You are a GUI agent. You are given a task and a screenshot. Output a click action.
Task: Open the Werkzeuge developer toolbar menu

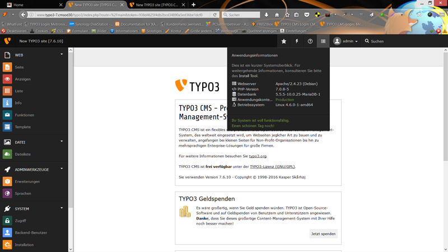(x=227, y=31)
